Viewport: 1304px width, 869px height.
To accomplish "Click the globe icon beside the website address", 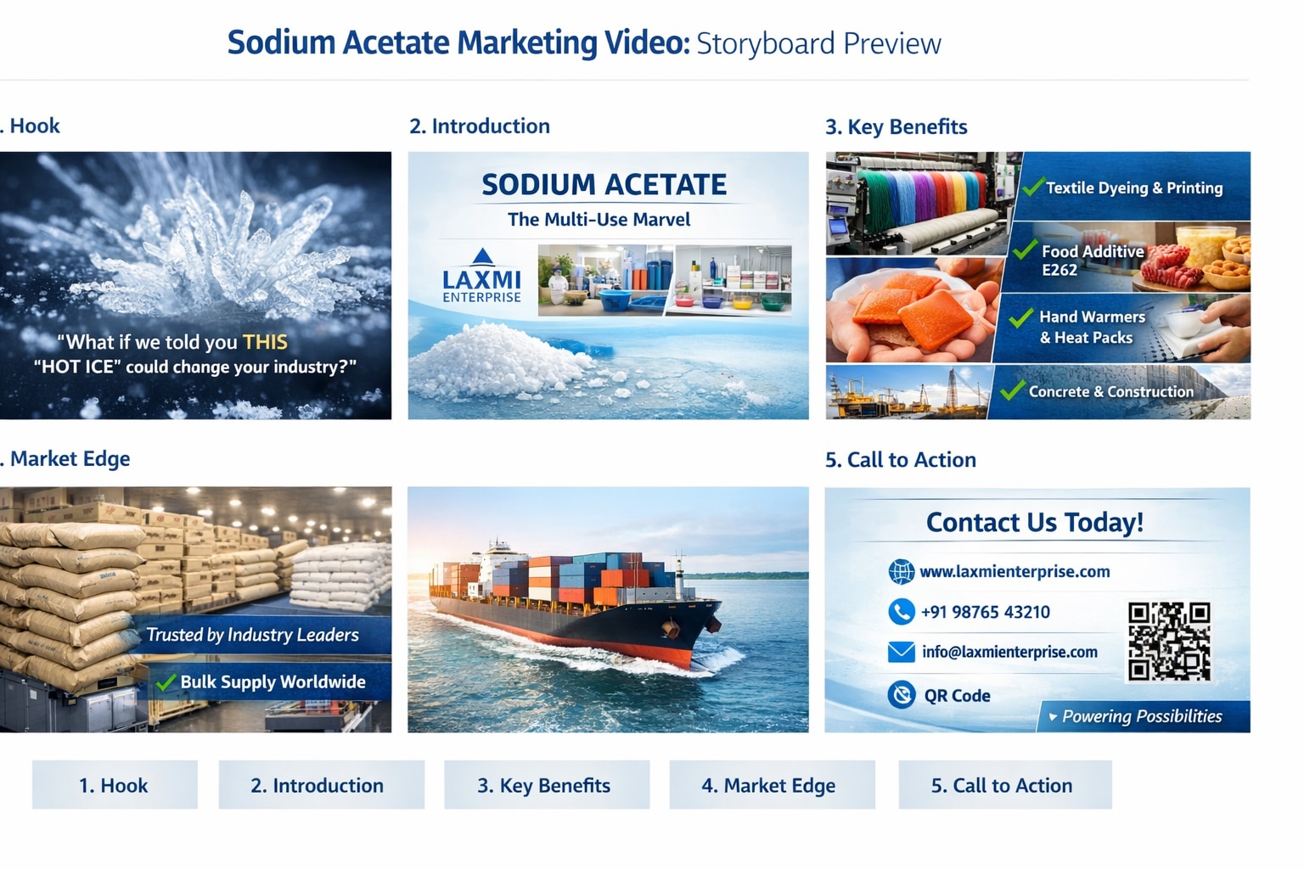I will [901, 572].
